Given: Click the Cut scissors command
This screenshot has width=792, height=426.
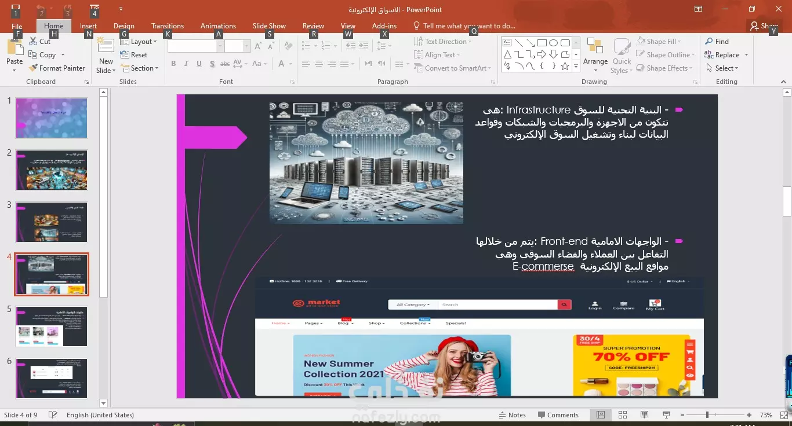Looking at the screenshot, I should pos(40,42).
